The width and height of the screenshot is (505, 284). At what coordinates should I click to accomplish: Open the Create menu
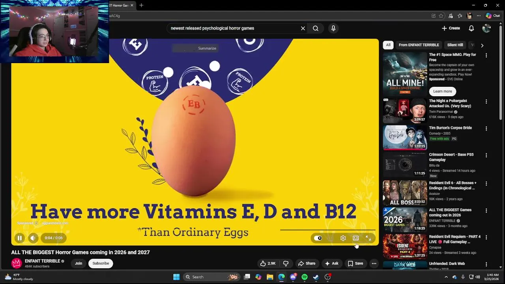pos(451,28)
